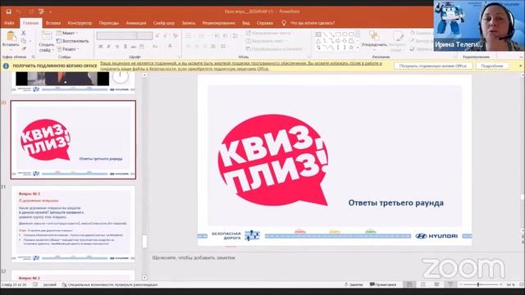This screenshot has height=295, width=525.
Task: Switch to Normal view in the status bar
Action: [409, 284]
